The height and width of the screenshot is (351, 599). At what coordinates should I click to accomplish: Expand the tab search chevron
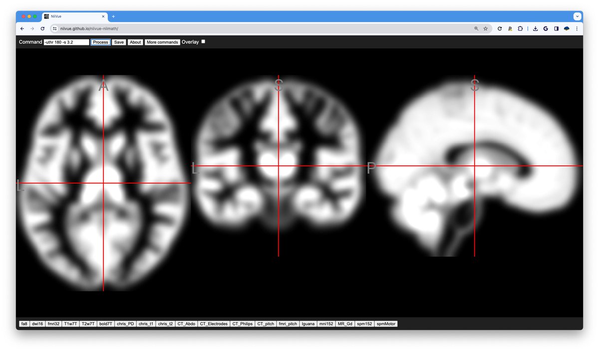point(578,16)
